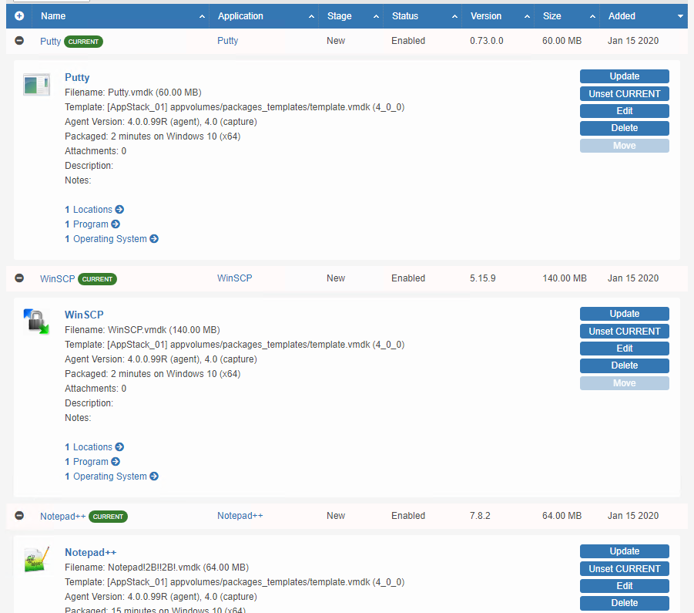Viewport: 694px width, 613px height.
Task: Click the Notepad++ package icon
Action: [37, 559]
